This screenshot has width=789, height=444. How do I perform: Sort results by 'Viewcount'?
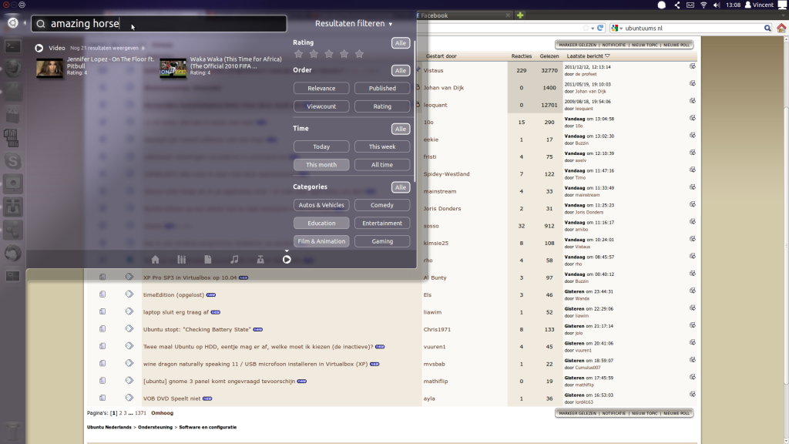(321, 106)
